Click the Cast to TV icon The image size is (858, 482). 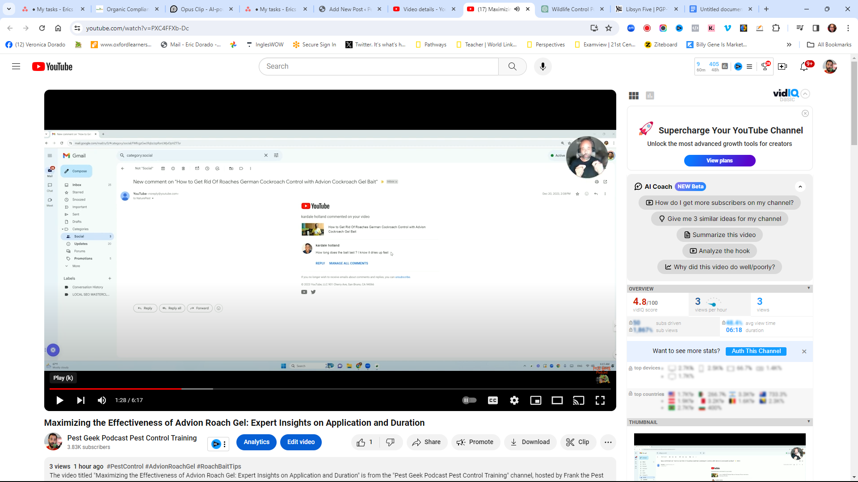pos(579,400)
